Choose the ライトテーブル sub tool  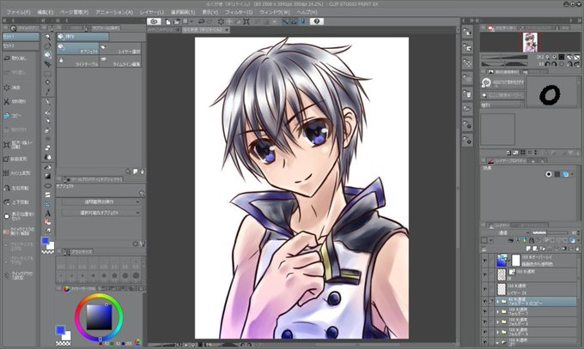pyautogui.click(x=78, y=62)
